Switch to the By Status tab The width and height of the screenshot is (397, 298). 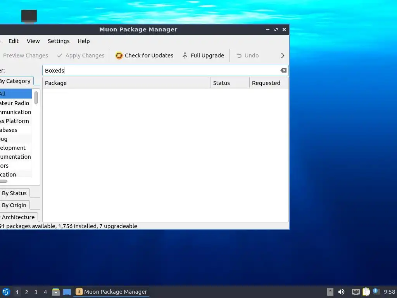coord(14,193)
